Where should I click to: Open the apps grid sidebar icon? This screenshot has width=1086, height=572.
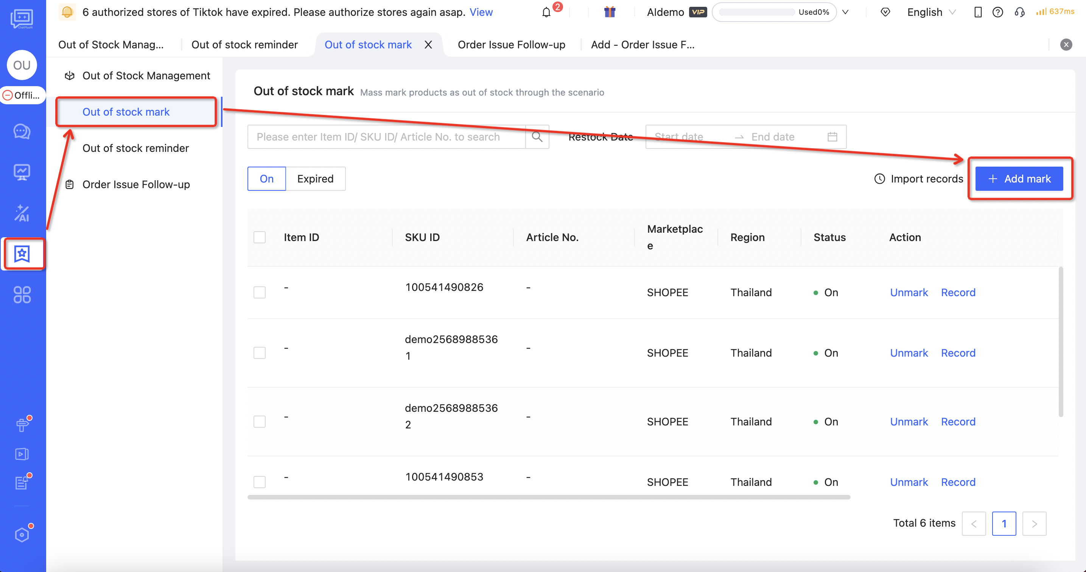point(22,295)
